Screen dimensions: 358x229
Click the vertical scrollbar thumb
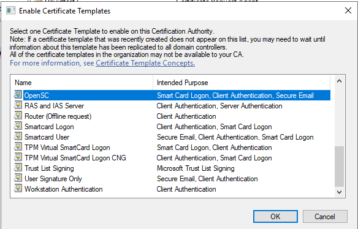tap(339, 167)
